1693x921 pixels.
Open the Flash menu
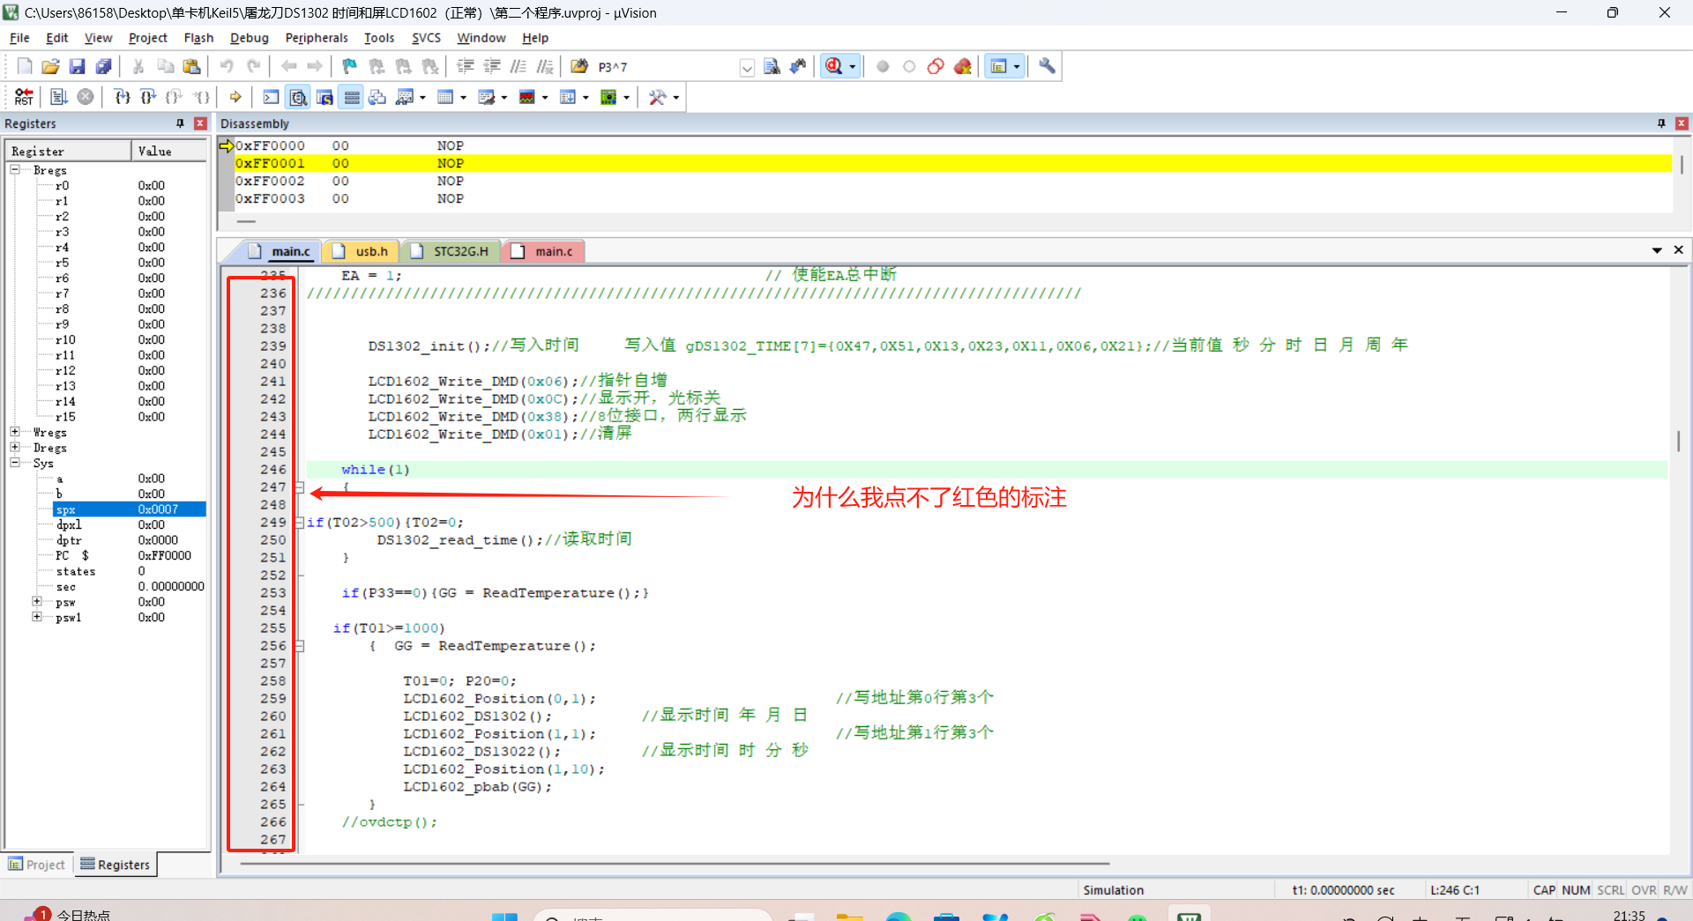[198, 38]
